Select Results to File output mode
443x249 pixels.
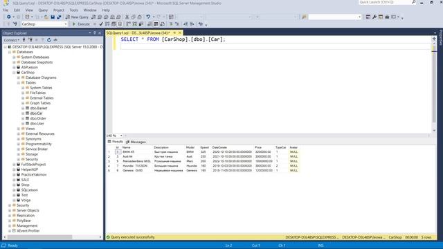click(163, 24)
